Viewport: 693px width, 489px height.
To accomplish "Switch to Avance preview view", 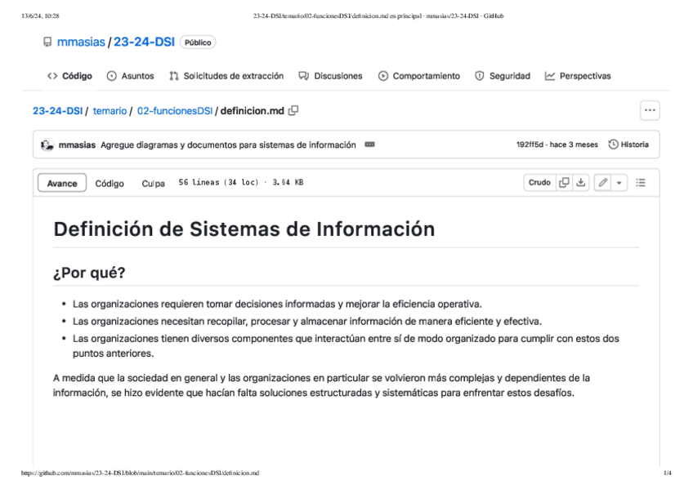I will click(x=62, y=184).
